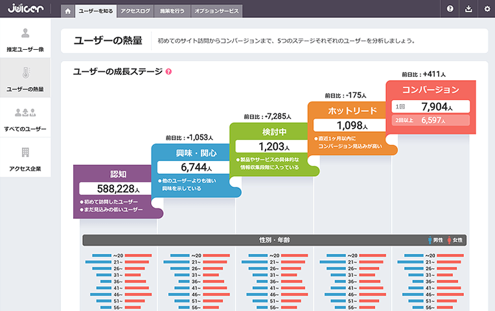
Task: Open settings gear icon
Action: [487, 9]
